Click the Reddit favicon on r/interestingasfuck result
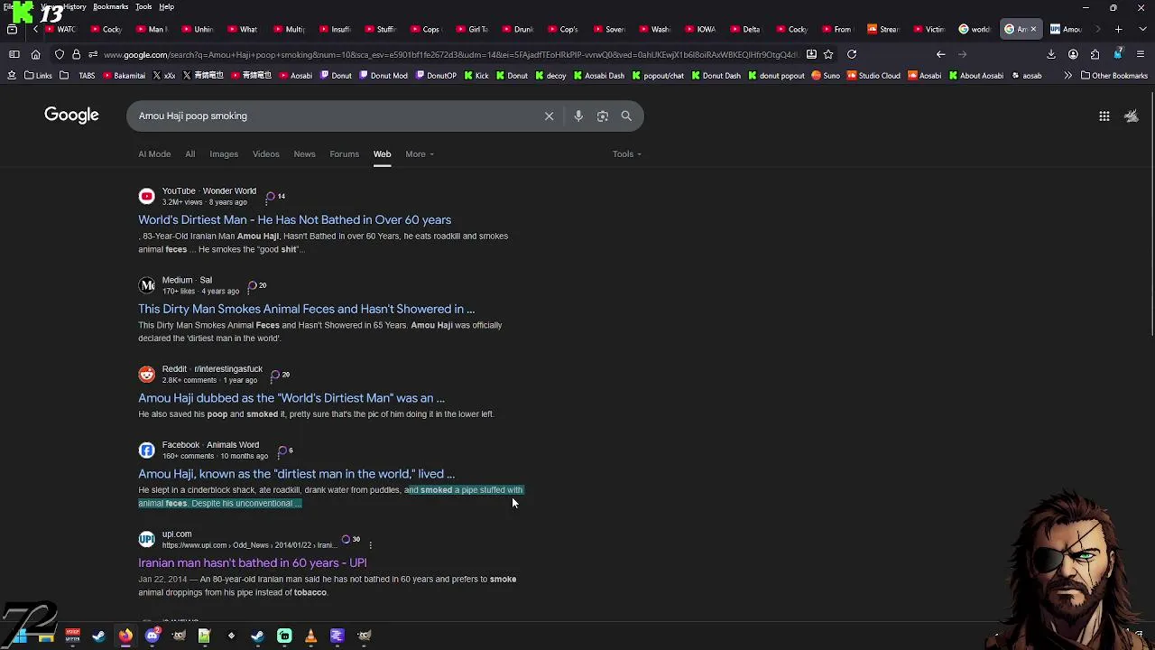The width and height of the screenshot is (1155, 650). pyautogui.click(x=146, y=375)
